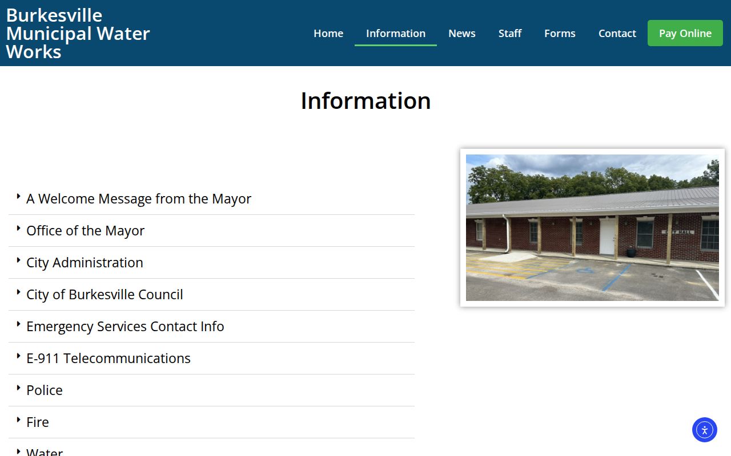This screenshot has height=456, width=731.
Task: Open the Contact page
Action: click(x=617, y=33)
